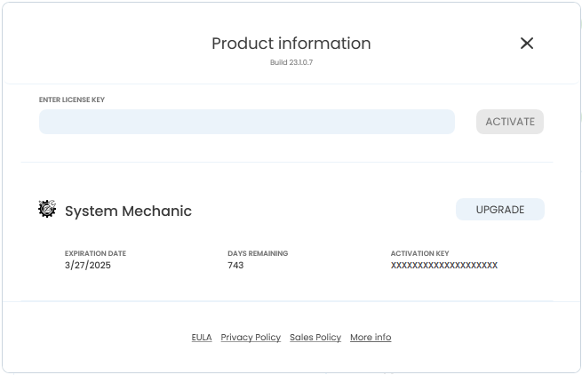
Task: Select the masked activation key value
Action: (x=444, y=265)
